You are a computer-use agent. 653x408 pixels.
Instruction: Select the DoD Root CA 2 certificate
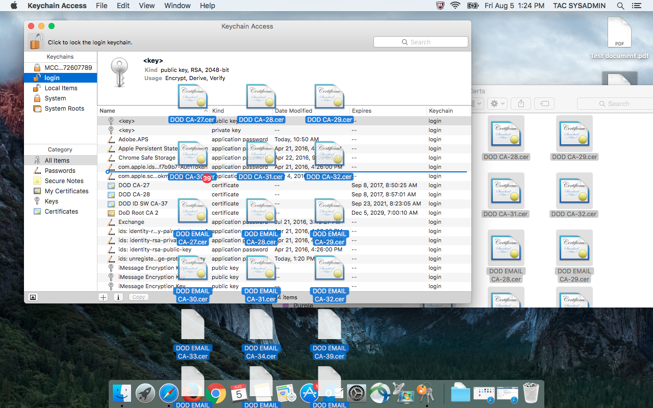(284, 213)
